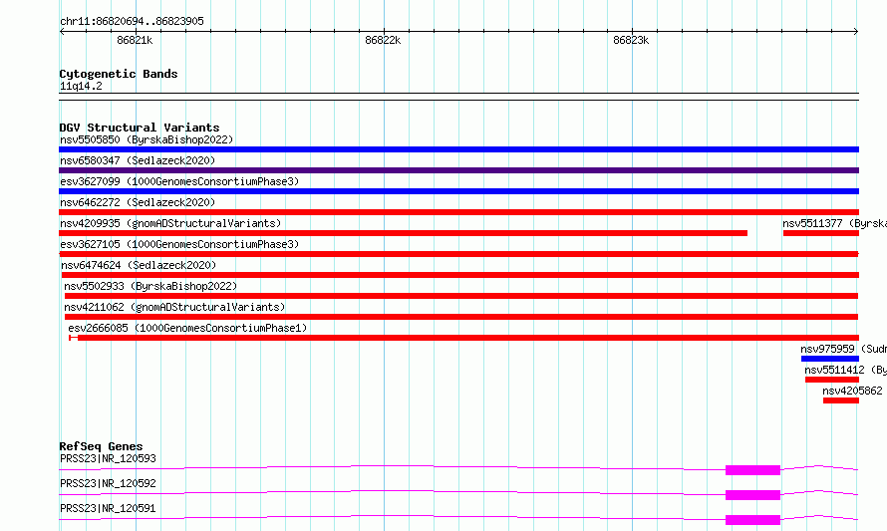Select the red bar under nsv4209935
The width and height of the screenshot is (887, 531).
click(x=404, y=233)
